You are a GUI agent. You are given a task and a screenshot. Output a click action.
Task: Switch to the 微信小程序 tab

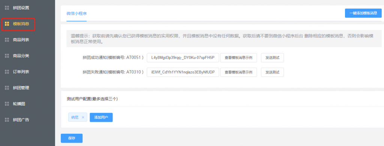(76, 13)
